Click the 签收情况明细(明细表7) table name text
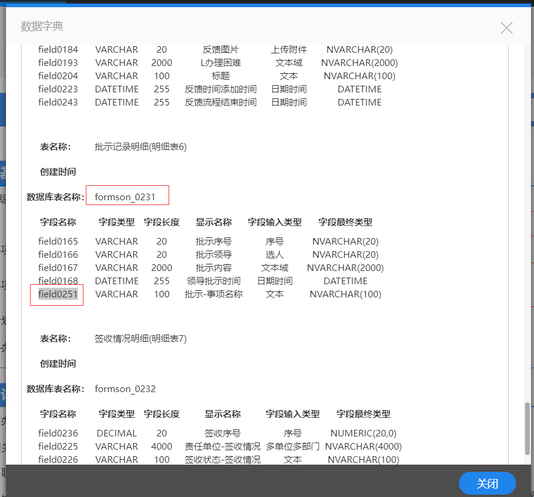Screen dimensions: 534x497 pyautogui.click(x=140, y=339)
